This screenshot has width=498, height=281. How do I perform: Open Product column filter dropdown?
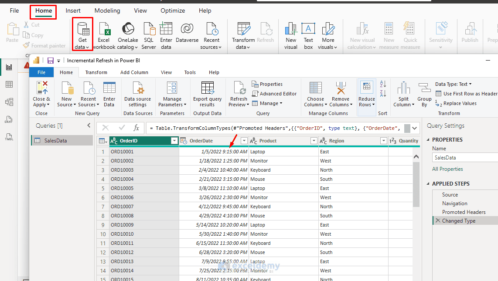click(314, 141)
